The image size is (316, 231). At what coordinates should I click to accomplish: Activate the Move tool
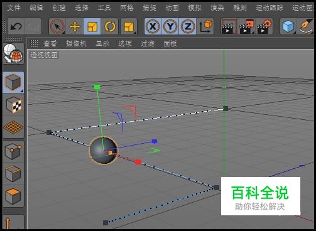pos(75,26)
